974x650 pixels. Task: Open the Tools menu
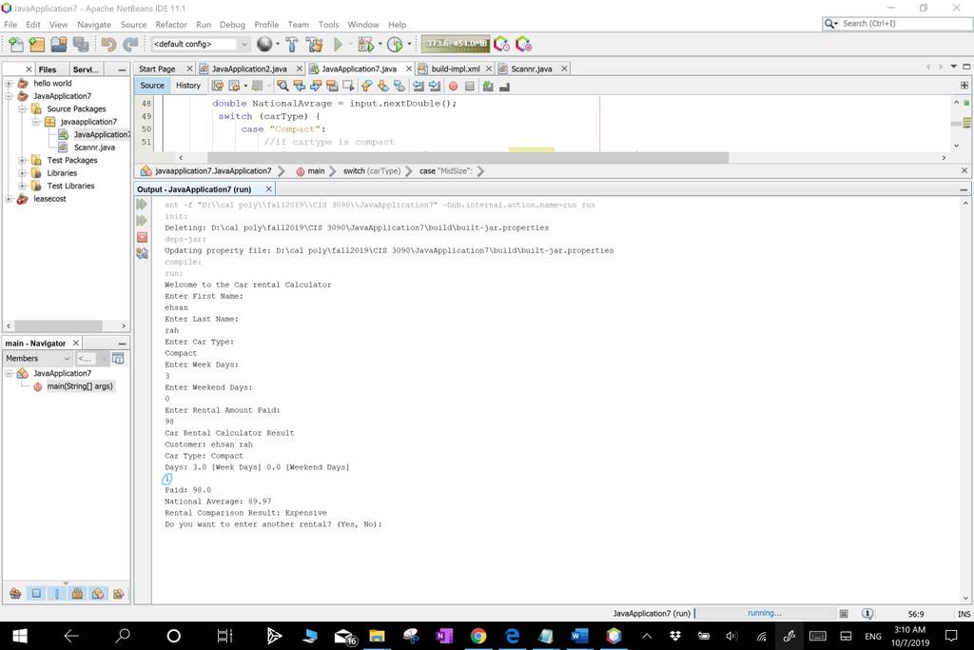click(x=328, y=25)
